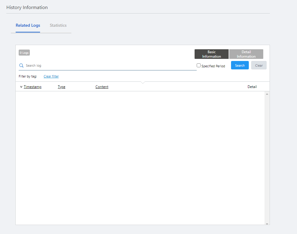Screen dimensions: 297x234
Task: Click the 0 Logs count badge
Action: [x=24, y=53]
